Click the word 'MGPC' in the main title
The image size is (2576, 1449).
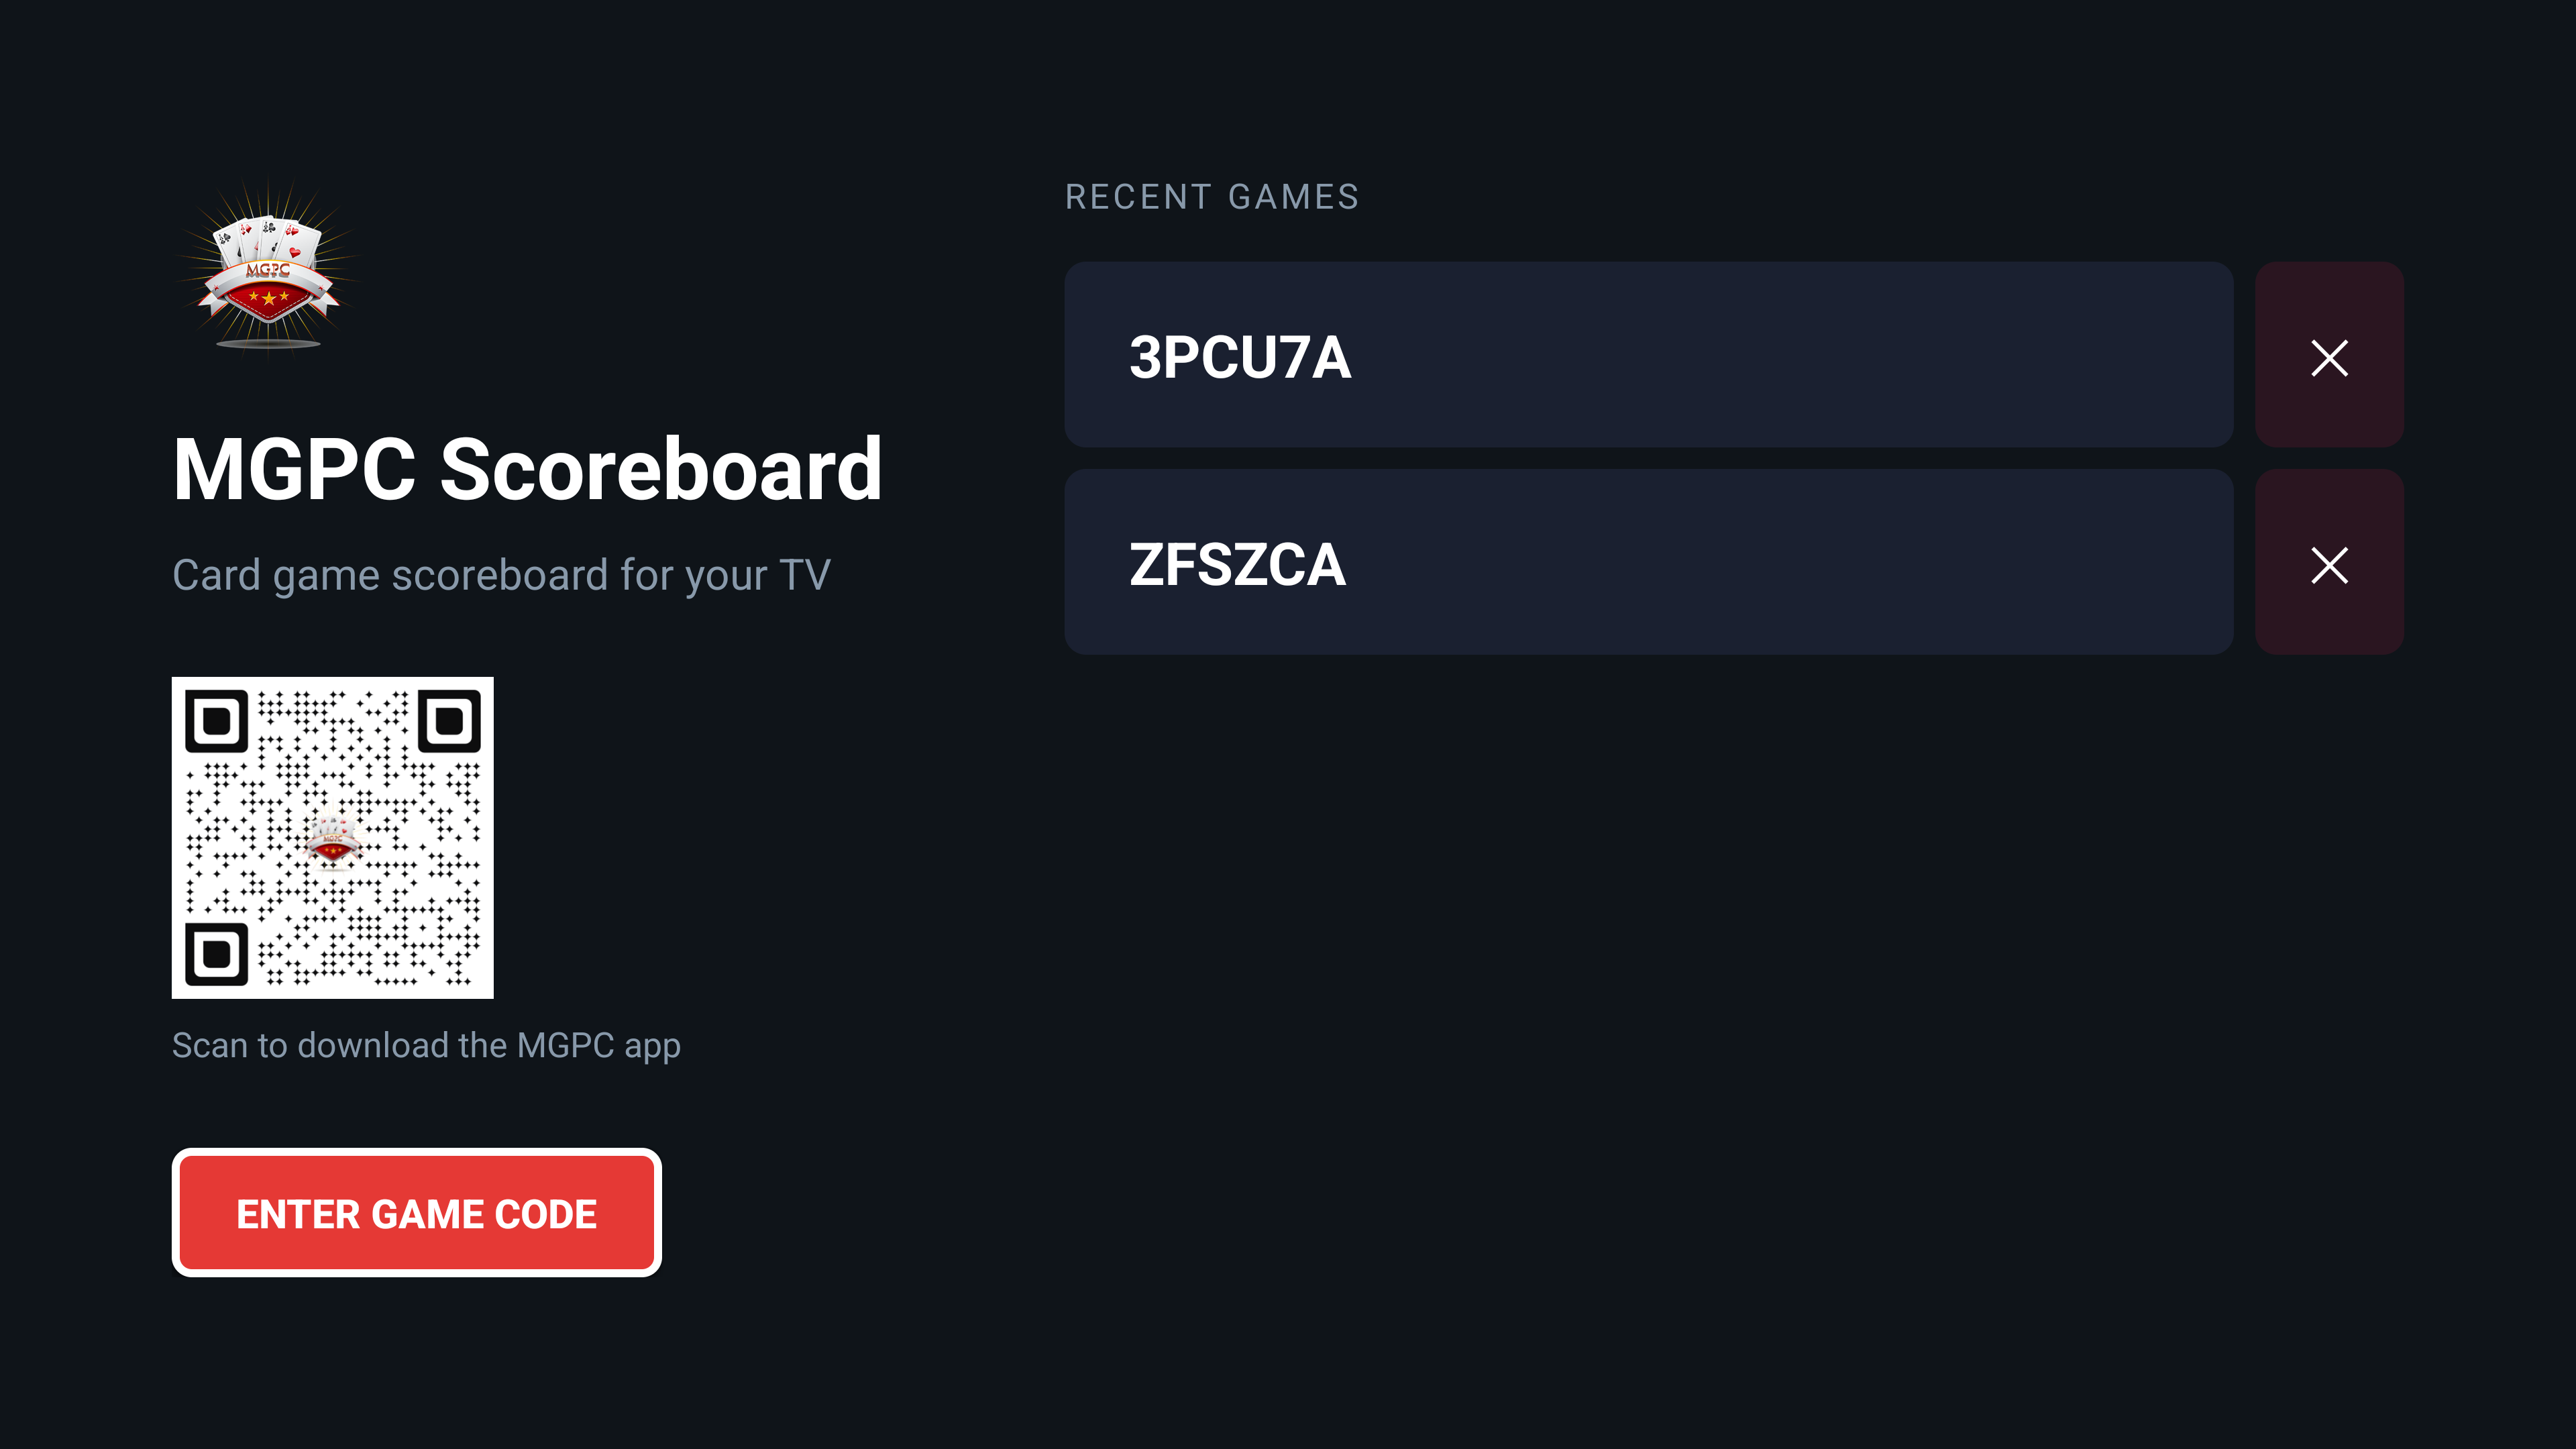294,470
